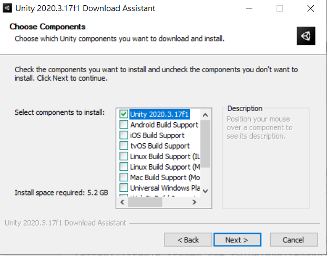The image size is (327, 256).
Task: Click the component list scroll down arrow
Action: [205, 191]
